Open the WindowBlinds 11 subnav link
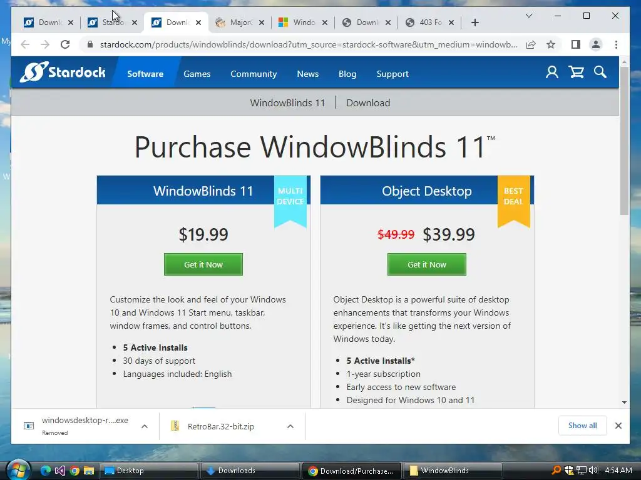This screenshot has width=641, height=480. pyautogui.click(x=287, y=103)
